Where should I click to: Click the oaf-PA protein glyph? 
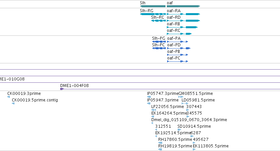(x=177, y=42)
